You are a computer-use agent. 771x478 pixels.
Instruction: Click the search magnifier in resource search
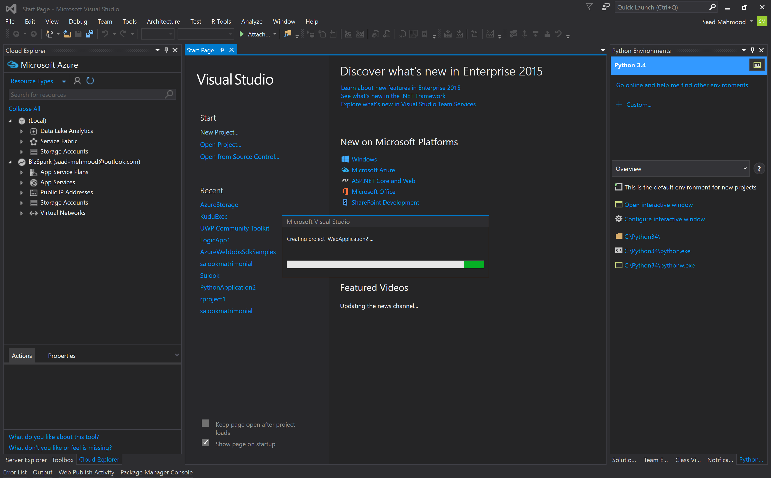point(169,94)
